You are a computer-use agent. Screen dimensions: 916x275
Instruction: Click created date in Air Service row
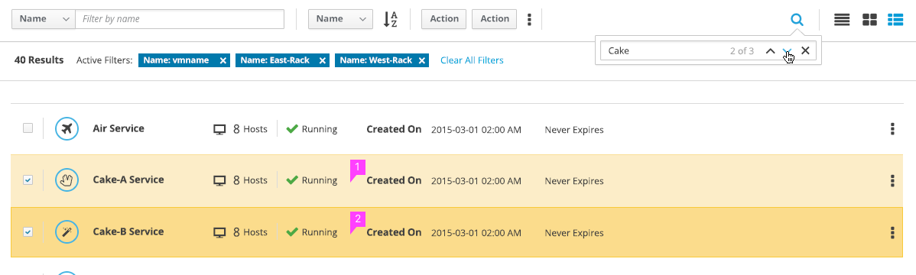(x=476, y=130)
